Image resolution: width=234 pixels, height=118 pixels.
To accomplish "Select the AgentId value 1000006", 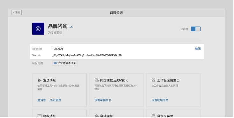I will coord(58,49).
